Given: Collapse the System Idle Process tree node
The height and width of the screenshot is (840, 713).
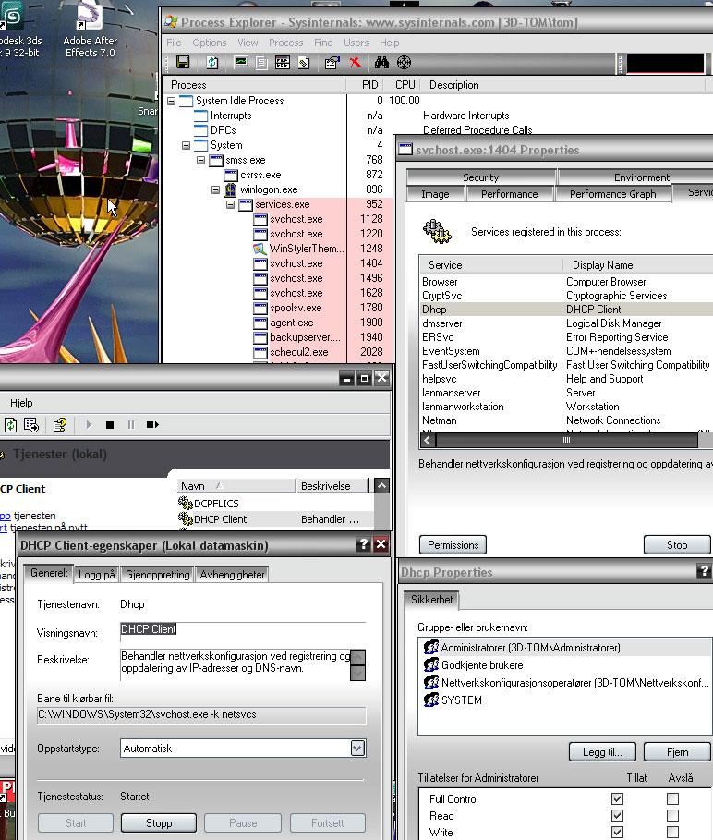Looking at the screenshot, I should (x=171, y=101).
